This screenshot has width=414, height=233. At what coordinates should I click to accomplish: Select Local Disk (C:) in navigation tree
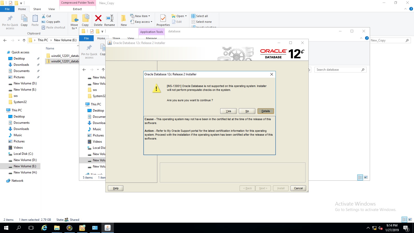(x=23, y=154)
